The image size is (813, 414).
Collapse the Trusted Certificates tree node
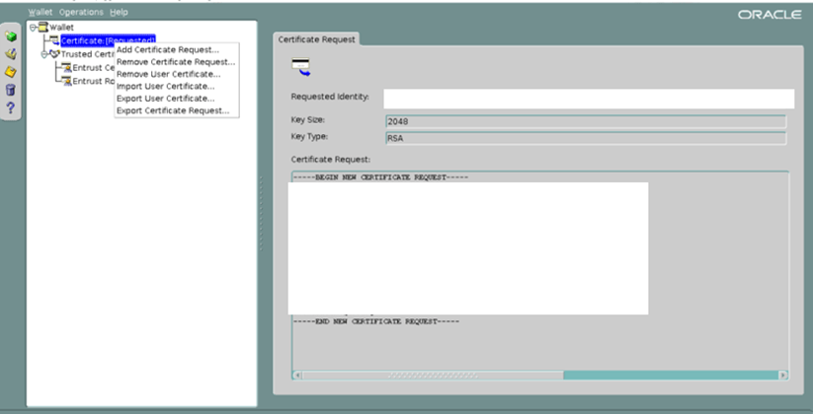click(43, 54)
